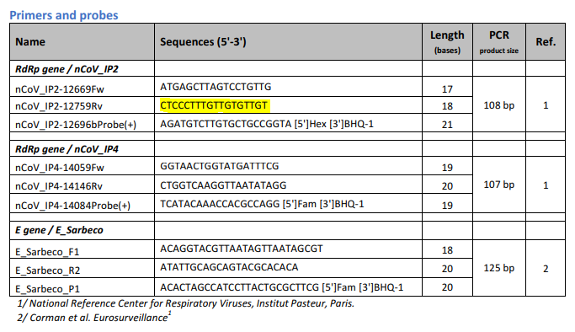Click the '108 bp' PCR product size
Screen dimensions: 575x332
click(x=498, y=105)
